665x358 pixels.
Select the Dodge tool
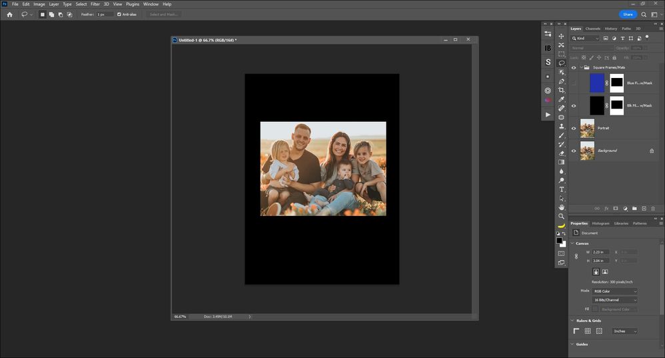point(561,180)
